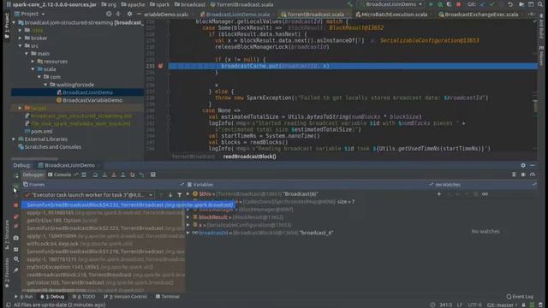548x308 pixels.
Task: Click the Mute Breakpoints icon in the debug sidebar
Action: (15, 226)
